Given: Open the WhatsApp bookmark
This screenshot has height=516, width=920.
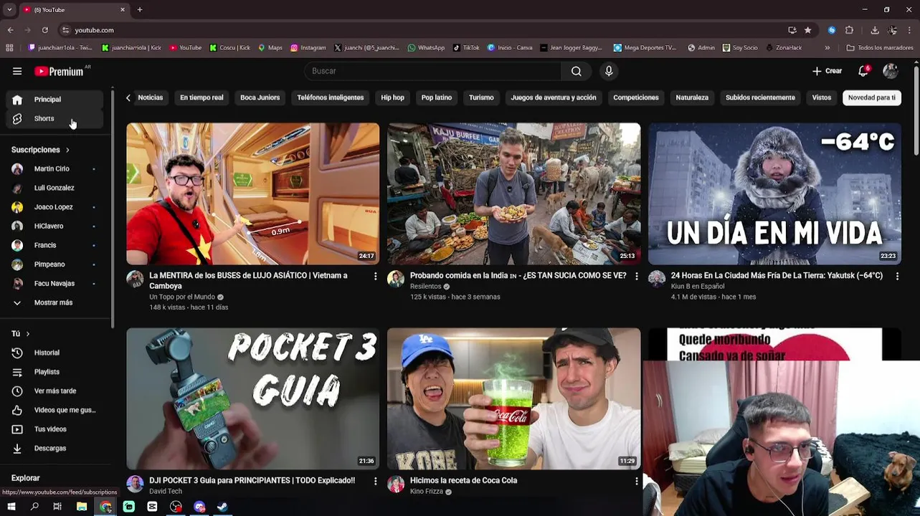Looking at the screenshot, I should tap(426, 48).
